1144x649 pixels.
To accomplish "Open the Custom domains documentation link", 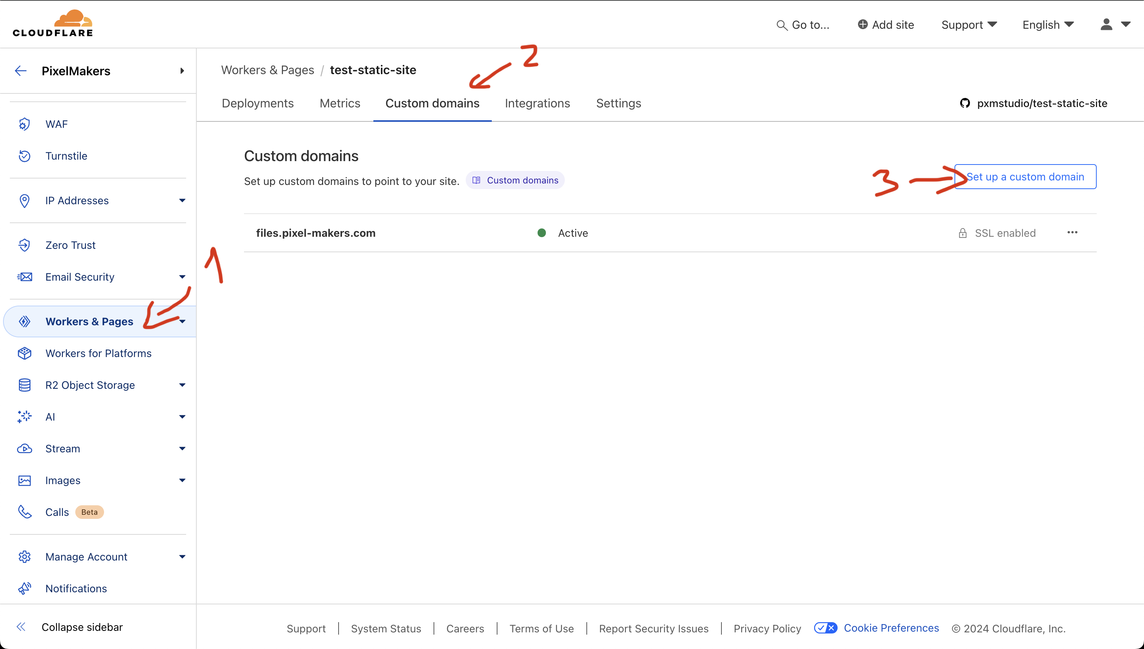I will coord(515,180).
